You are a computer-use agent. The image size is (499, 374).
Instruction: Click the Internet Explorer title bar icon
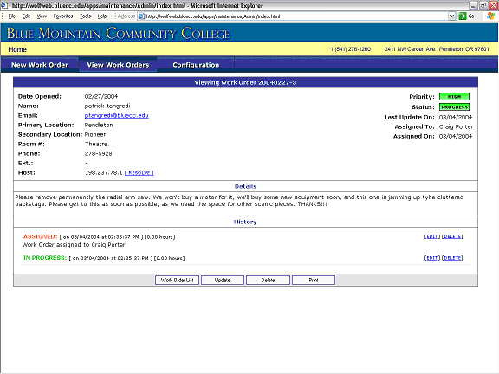[x=4, y=5]
